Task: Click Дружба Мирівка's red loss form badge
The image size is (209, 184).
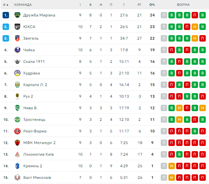Action: (x=195, y=15)
